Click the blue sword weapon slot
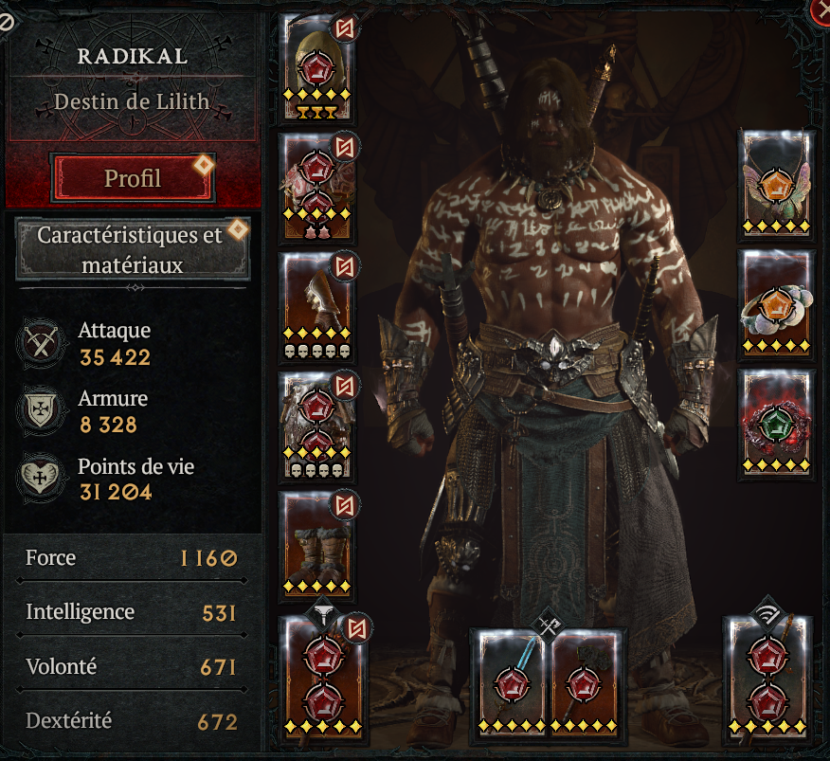This screenshot has height=761, width=830. (x=512, y=684)
